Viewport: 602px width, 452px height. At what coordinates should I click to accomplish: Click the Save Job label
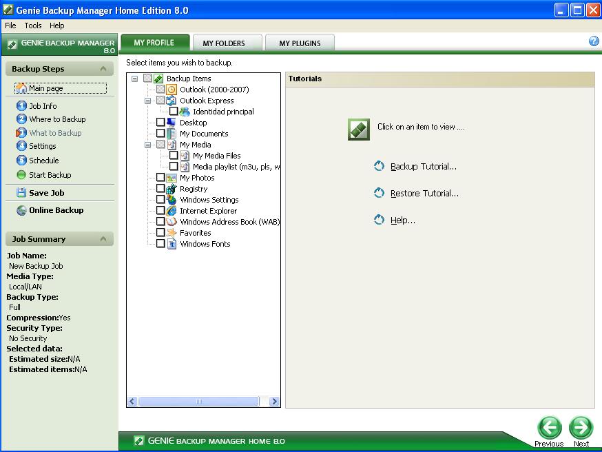46,193
